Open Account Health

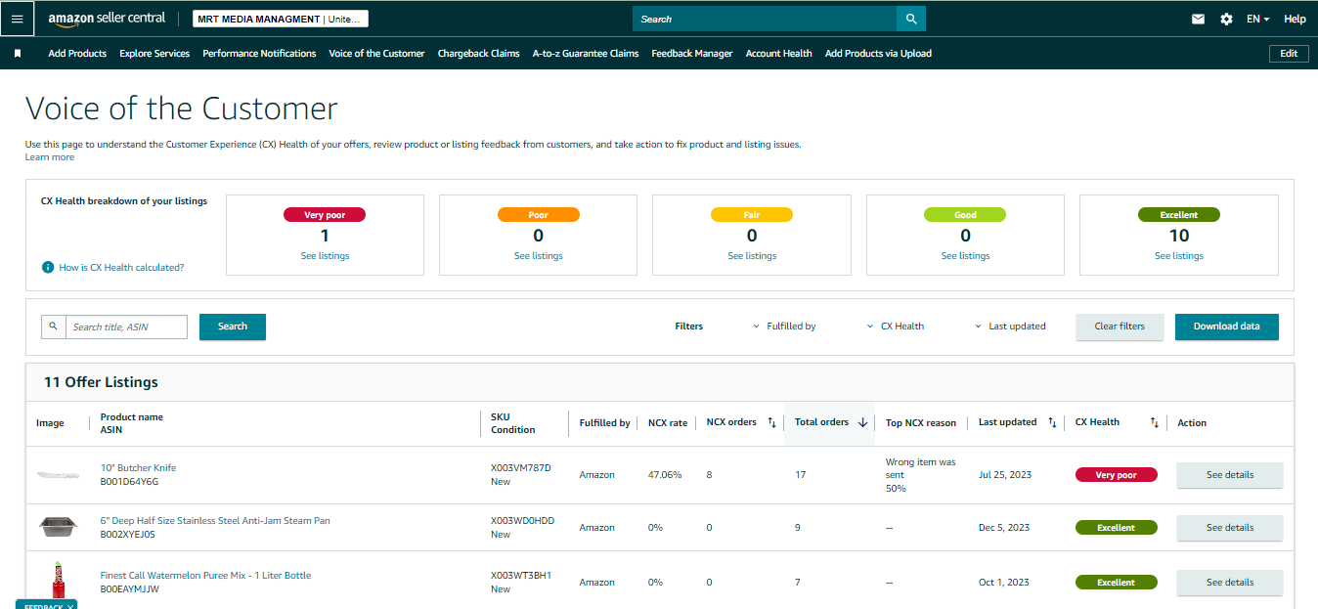click(x=778, y=54)
